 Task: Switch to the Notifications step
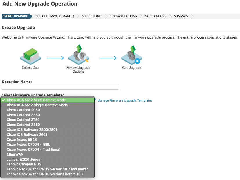(x=155, y=16)
